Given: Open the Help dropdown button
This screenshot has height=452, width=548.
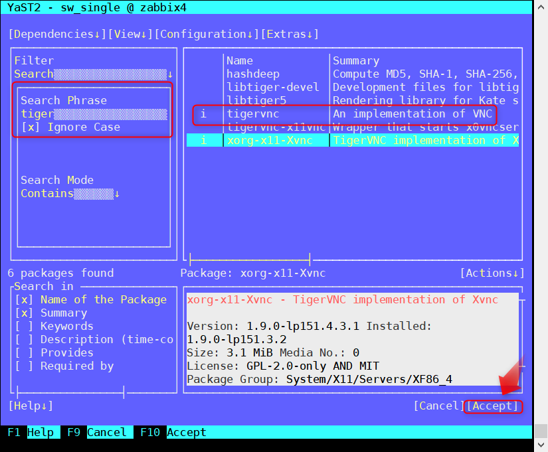Looking at the screenshot, I should point(31,406).
